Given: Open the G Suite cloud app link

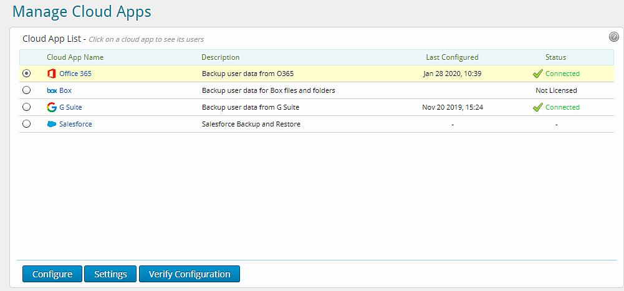Looking at the screenshot, I should [71, 107].
